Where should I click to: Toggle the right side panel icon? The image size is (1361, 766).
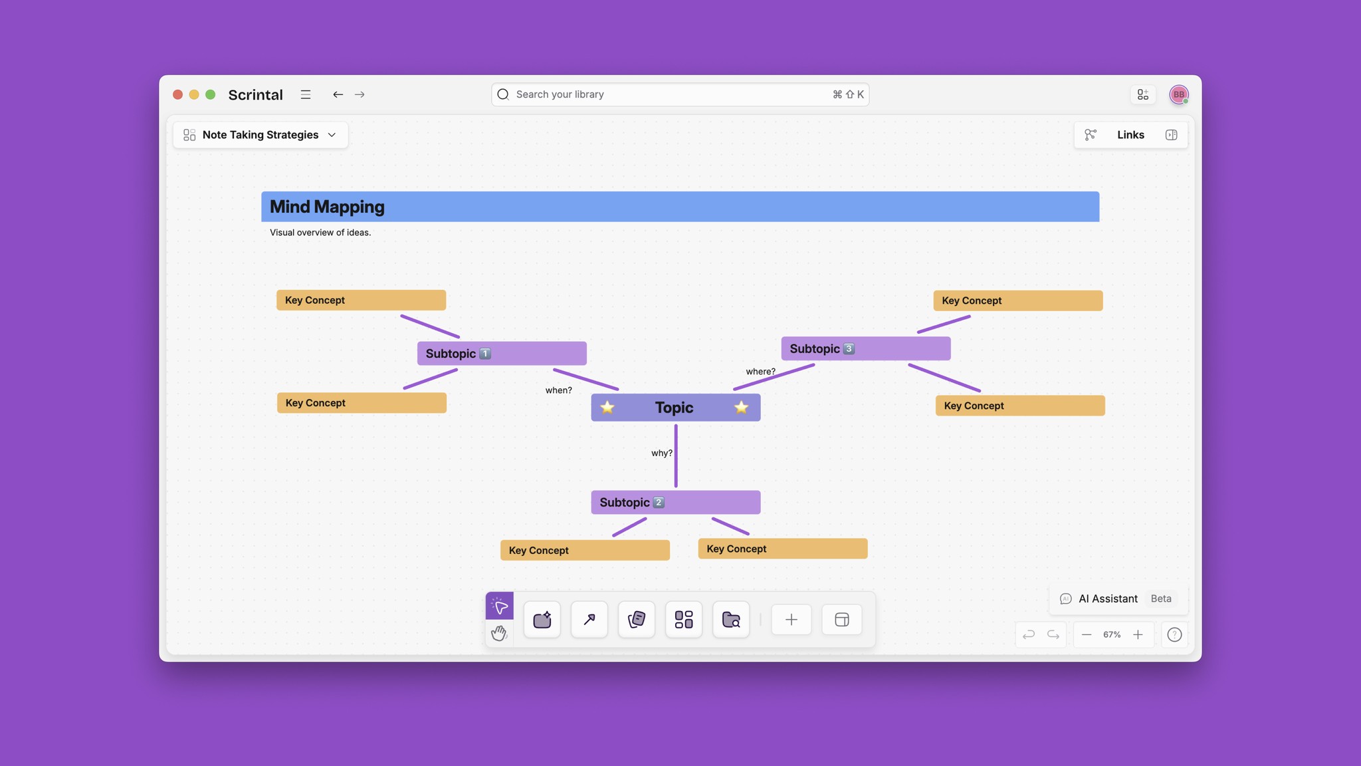point(1171,135)
